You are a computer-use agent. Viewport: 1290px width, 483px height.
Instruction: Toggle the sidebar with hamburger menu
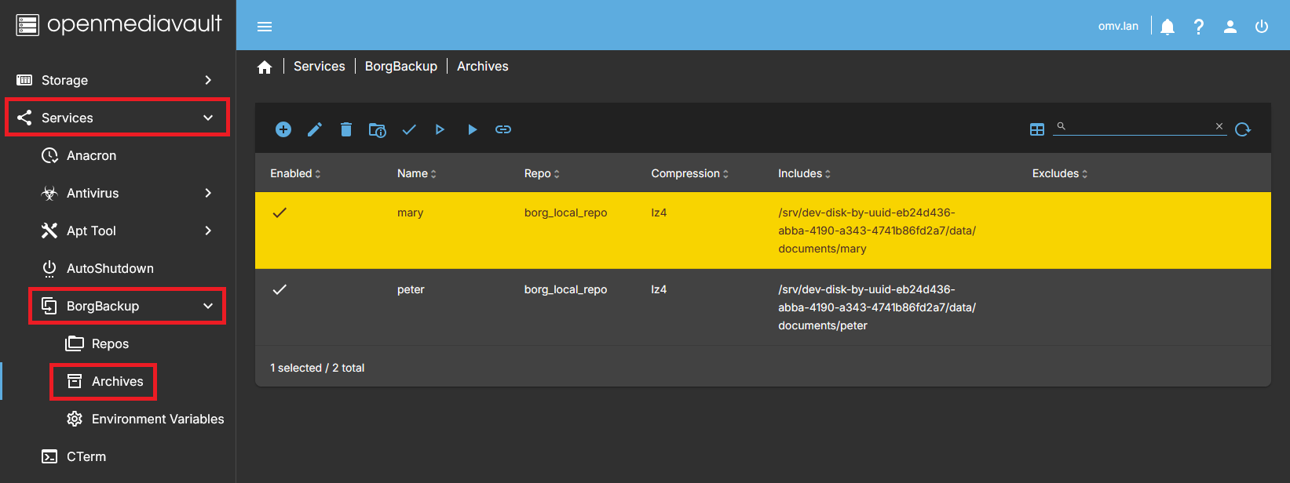tap(265, 27)
